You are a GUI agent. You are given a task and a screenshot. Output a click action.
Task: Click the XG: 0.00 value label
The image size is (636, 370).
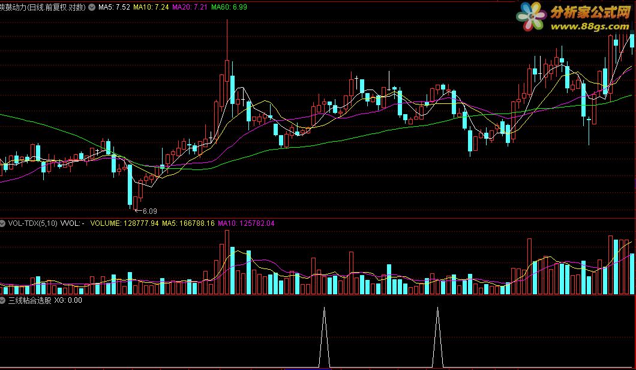click(x=68, y=300)
